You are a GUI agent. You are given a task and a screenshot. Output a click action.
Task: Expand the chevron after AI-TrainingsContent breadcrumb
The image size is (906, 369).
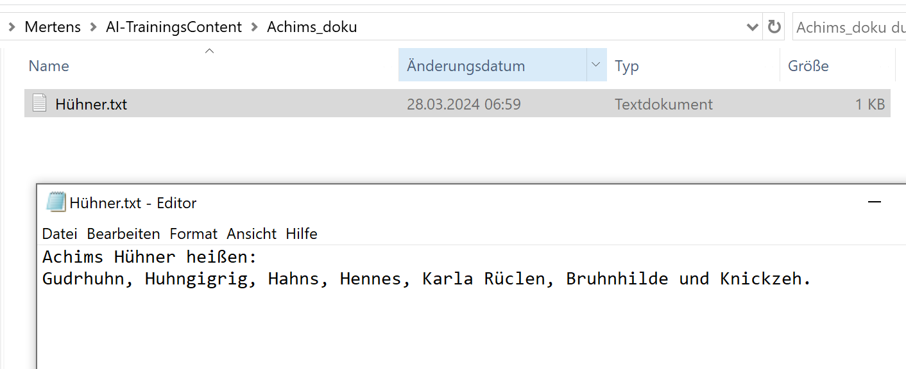click(x=254, y=27)
